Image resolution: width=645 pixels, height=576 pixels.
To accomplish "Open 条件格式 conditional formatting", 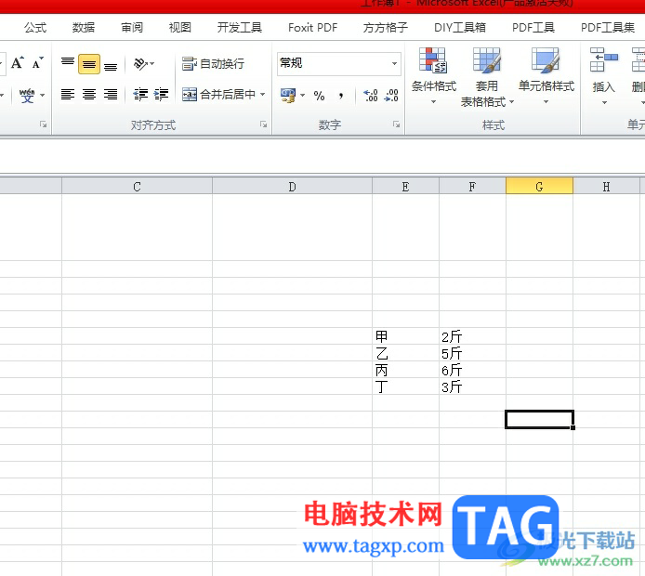I will (434, 76).
